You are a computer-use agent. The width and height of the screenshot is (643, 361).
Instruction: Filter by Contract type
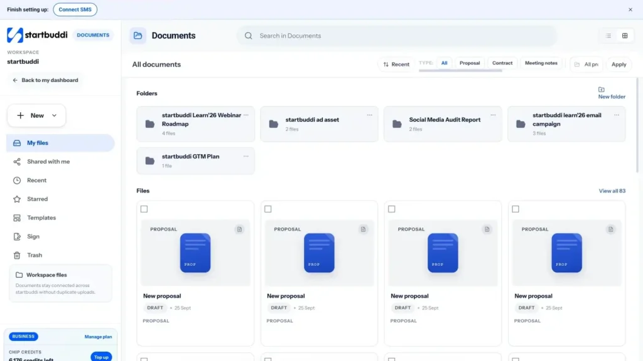click(x=502, y=63)
